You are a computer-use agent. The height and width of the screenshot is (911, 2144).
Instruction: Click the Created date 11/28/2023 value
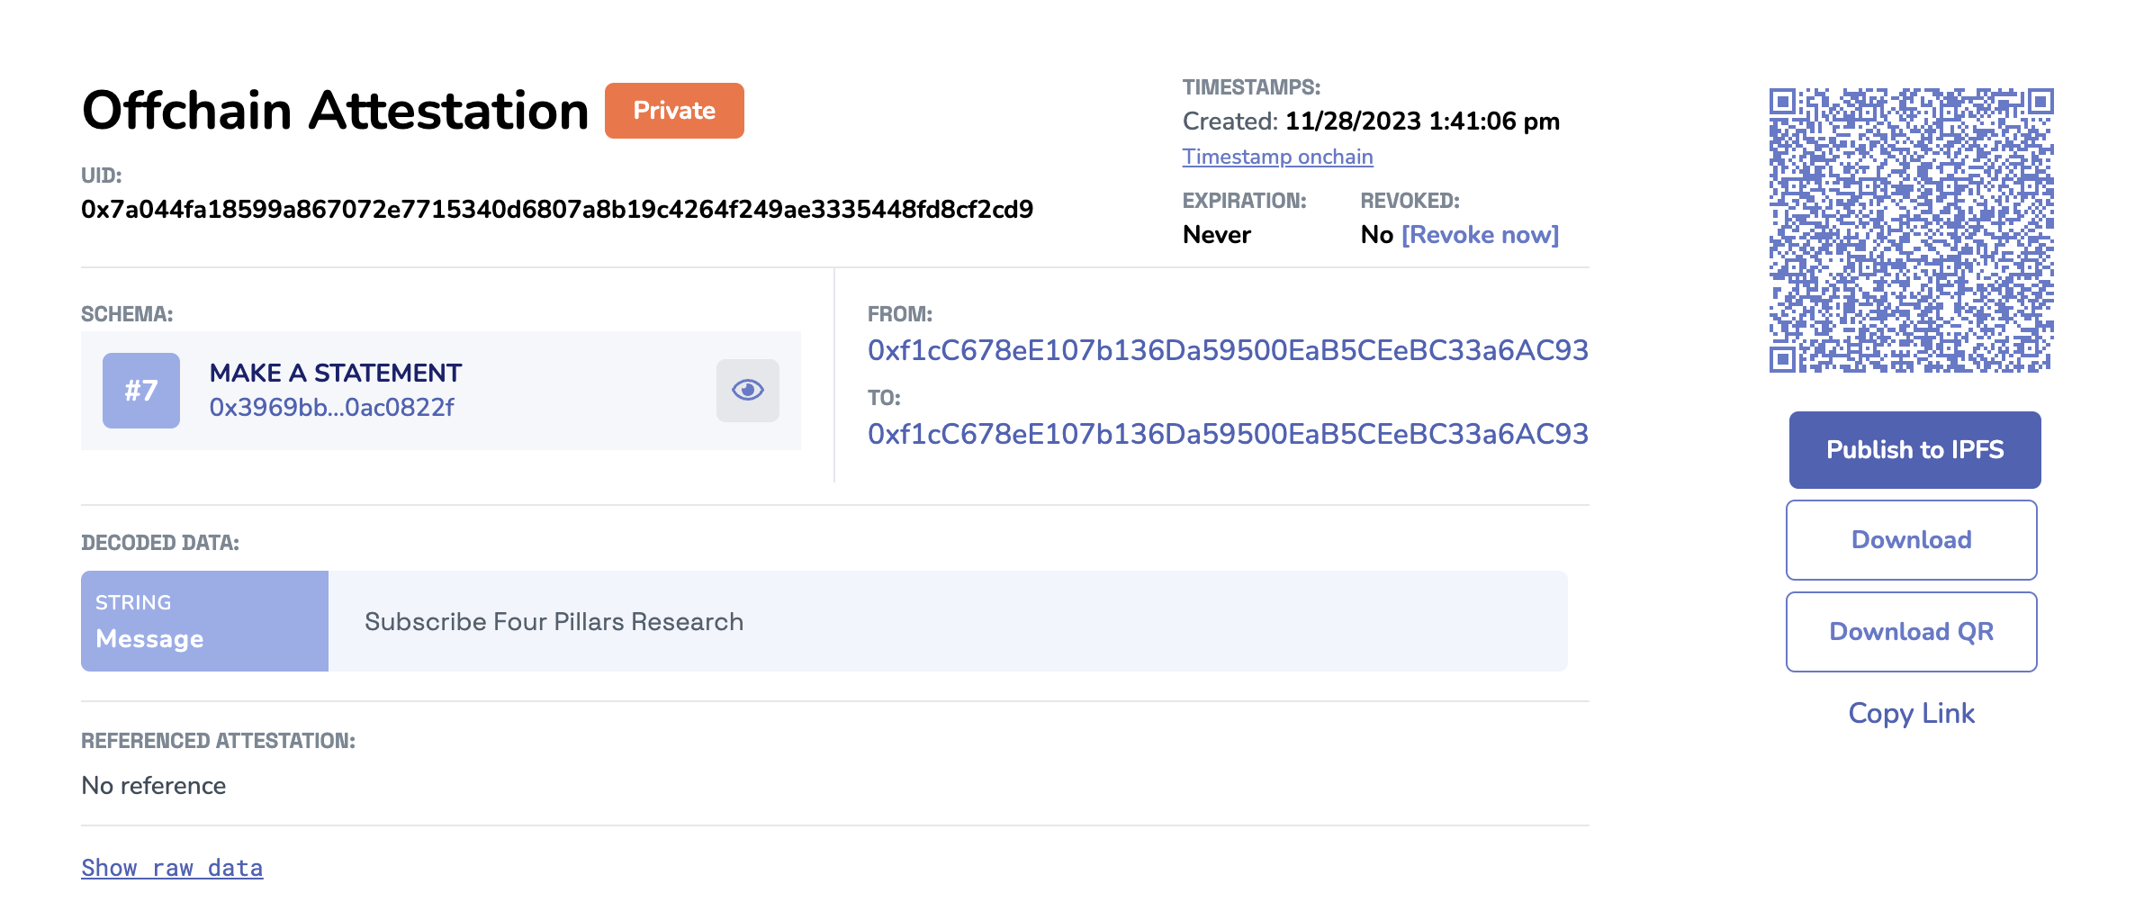point(1421,122)
